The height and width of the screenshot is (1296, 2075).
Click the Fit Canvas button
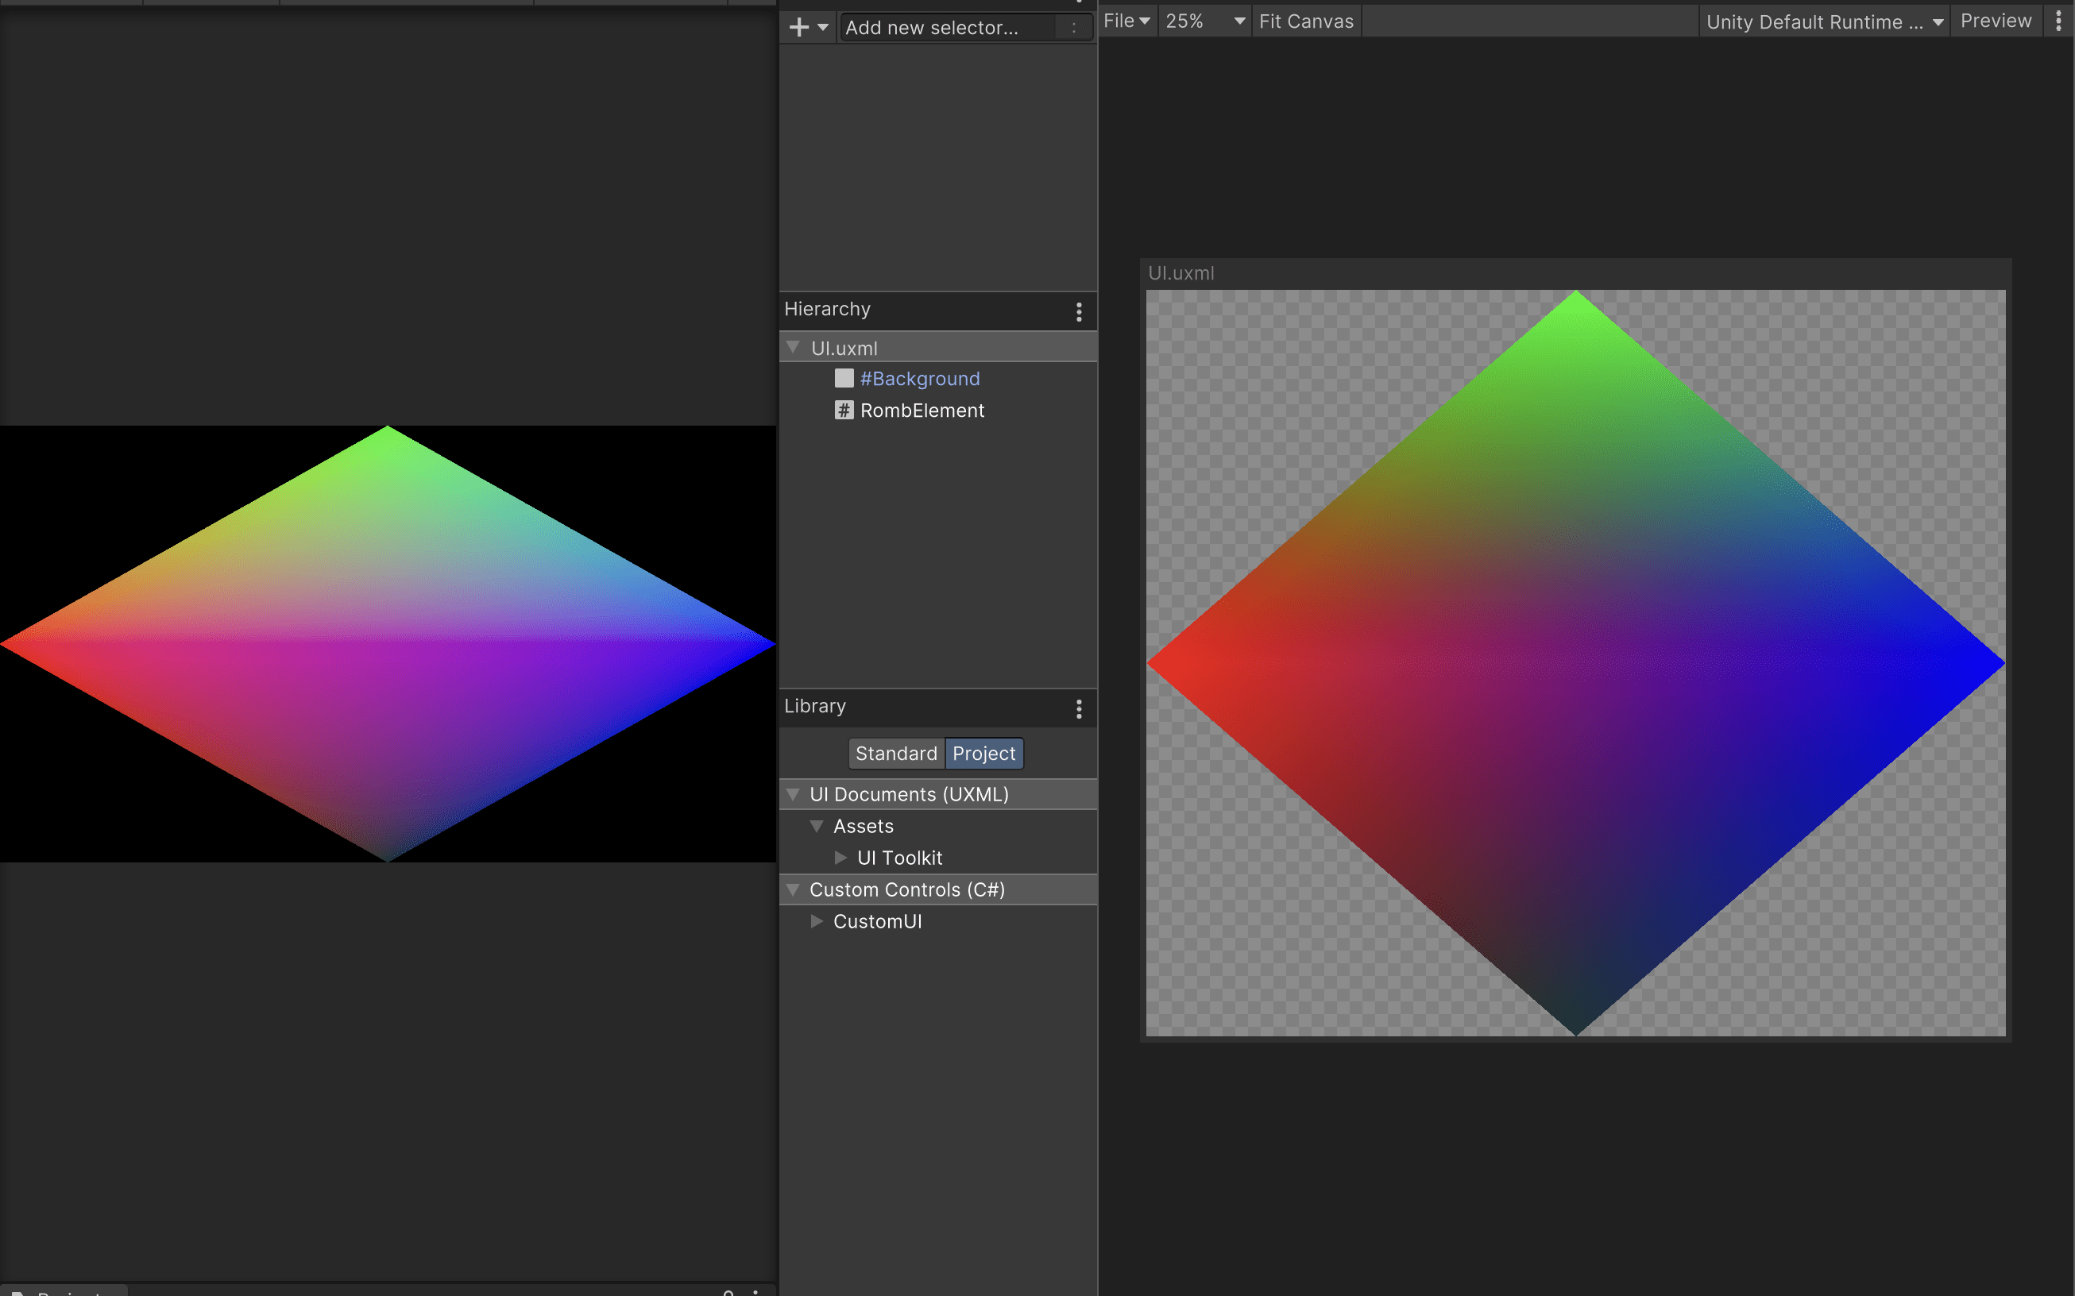tap(1306, 21)
